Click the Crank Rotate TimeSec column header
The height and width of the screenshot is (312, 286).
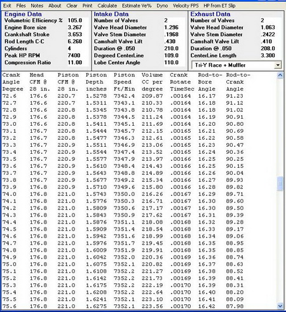[182, 82]
